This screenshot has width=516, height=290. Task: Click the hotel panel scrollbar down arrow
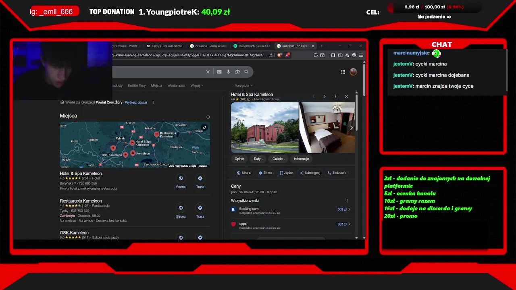coord(356,238)
